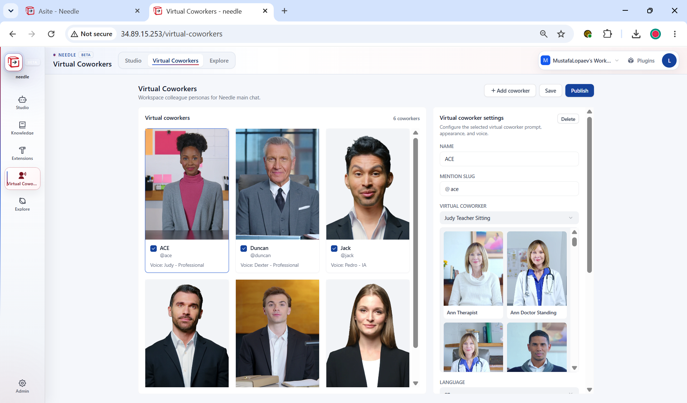Reload the current page
This screenshot has height=403, width=687.
coord(51,34)
